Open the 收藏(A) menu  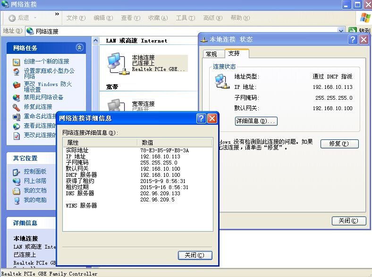[x=158, y=18]
